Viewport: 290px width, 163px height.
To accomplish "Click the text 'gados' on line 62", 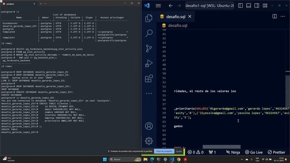I will point(178,126).
